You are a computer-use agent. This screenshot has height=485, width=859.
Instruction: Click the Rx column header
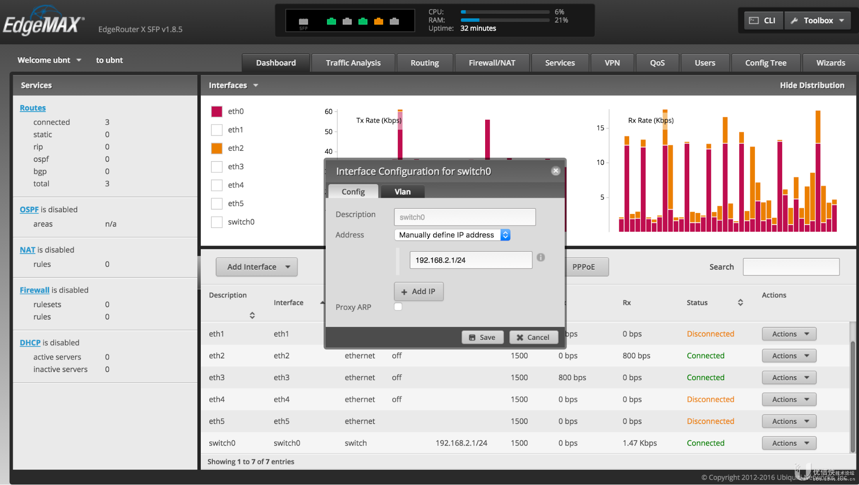tap(627, 302)
